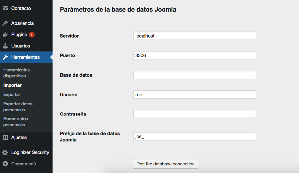The image size is (299, 173).
Task: Click the Joomla database prefix field
Action: (195, 136)
